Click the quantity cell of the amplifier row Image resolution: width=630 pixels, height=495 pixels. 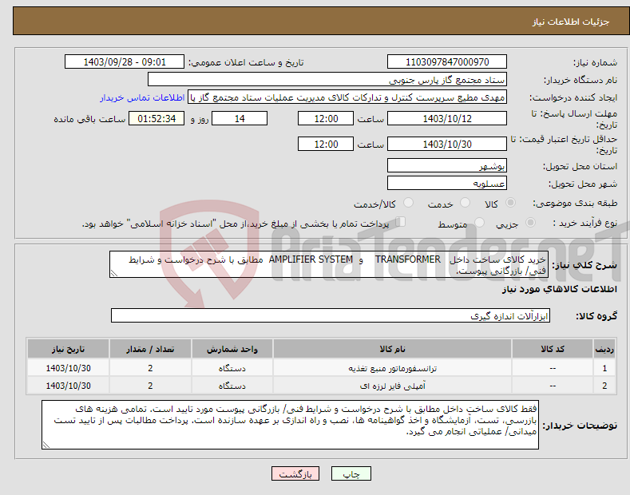coord(150,386)
